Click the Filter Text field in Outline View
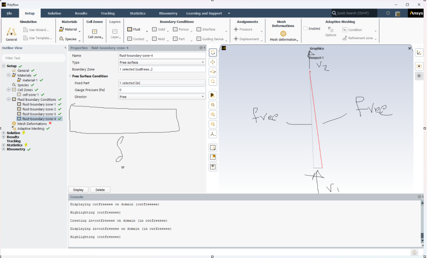The image size is (427, 258). [33, 58]
